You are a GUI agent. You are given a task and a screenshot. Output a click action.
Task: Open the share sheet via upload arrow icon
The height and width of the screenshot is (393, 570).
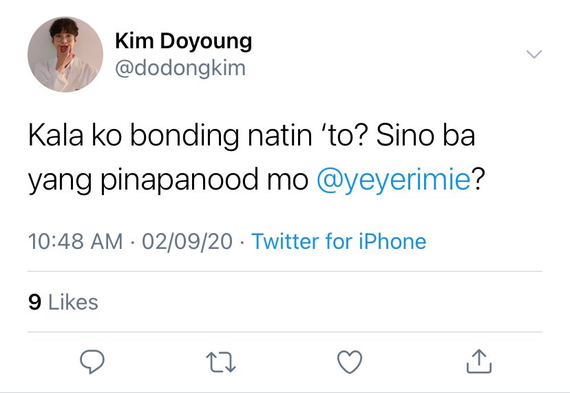478,361
